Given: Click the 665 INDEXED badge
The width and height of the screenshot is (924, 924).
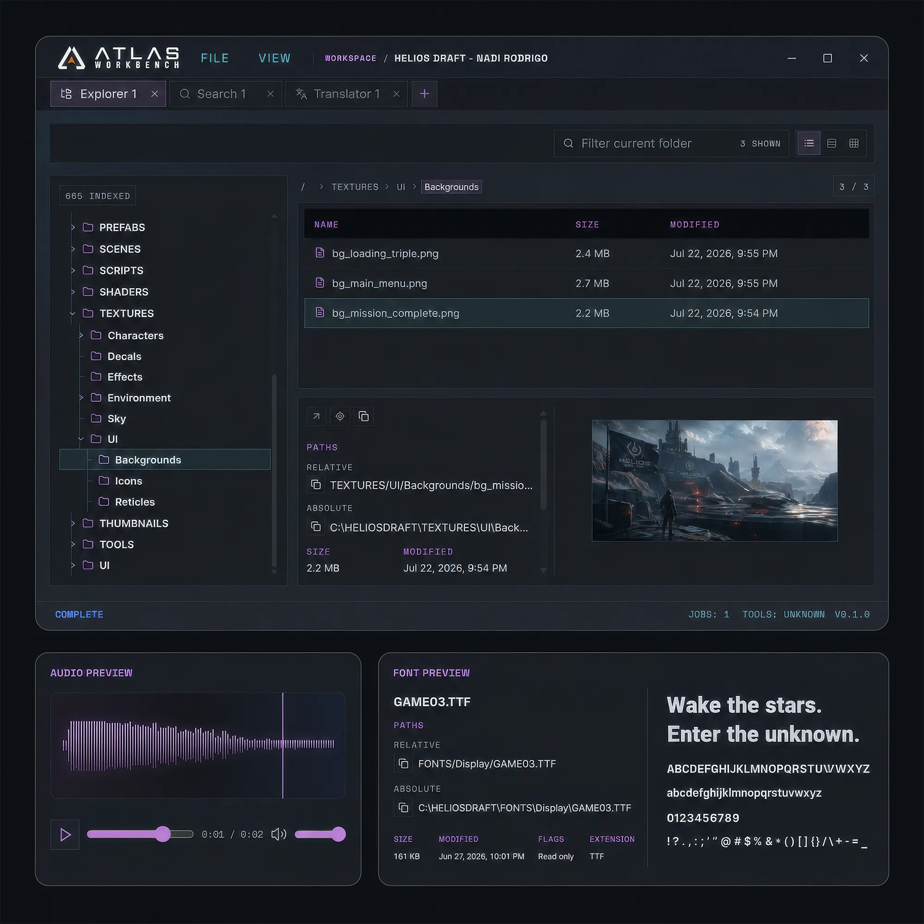Looking at the screenshot, I should tap(97, 195).
